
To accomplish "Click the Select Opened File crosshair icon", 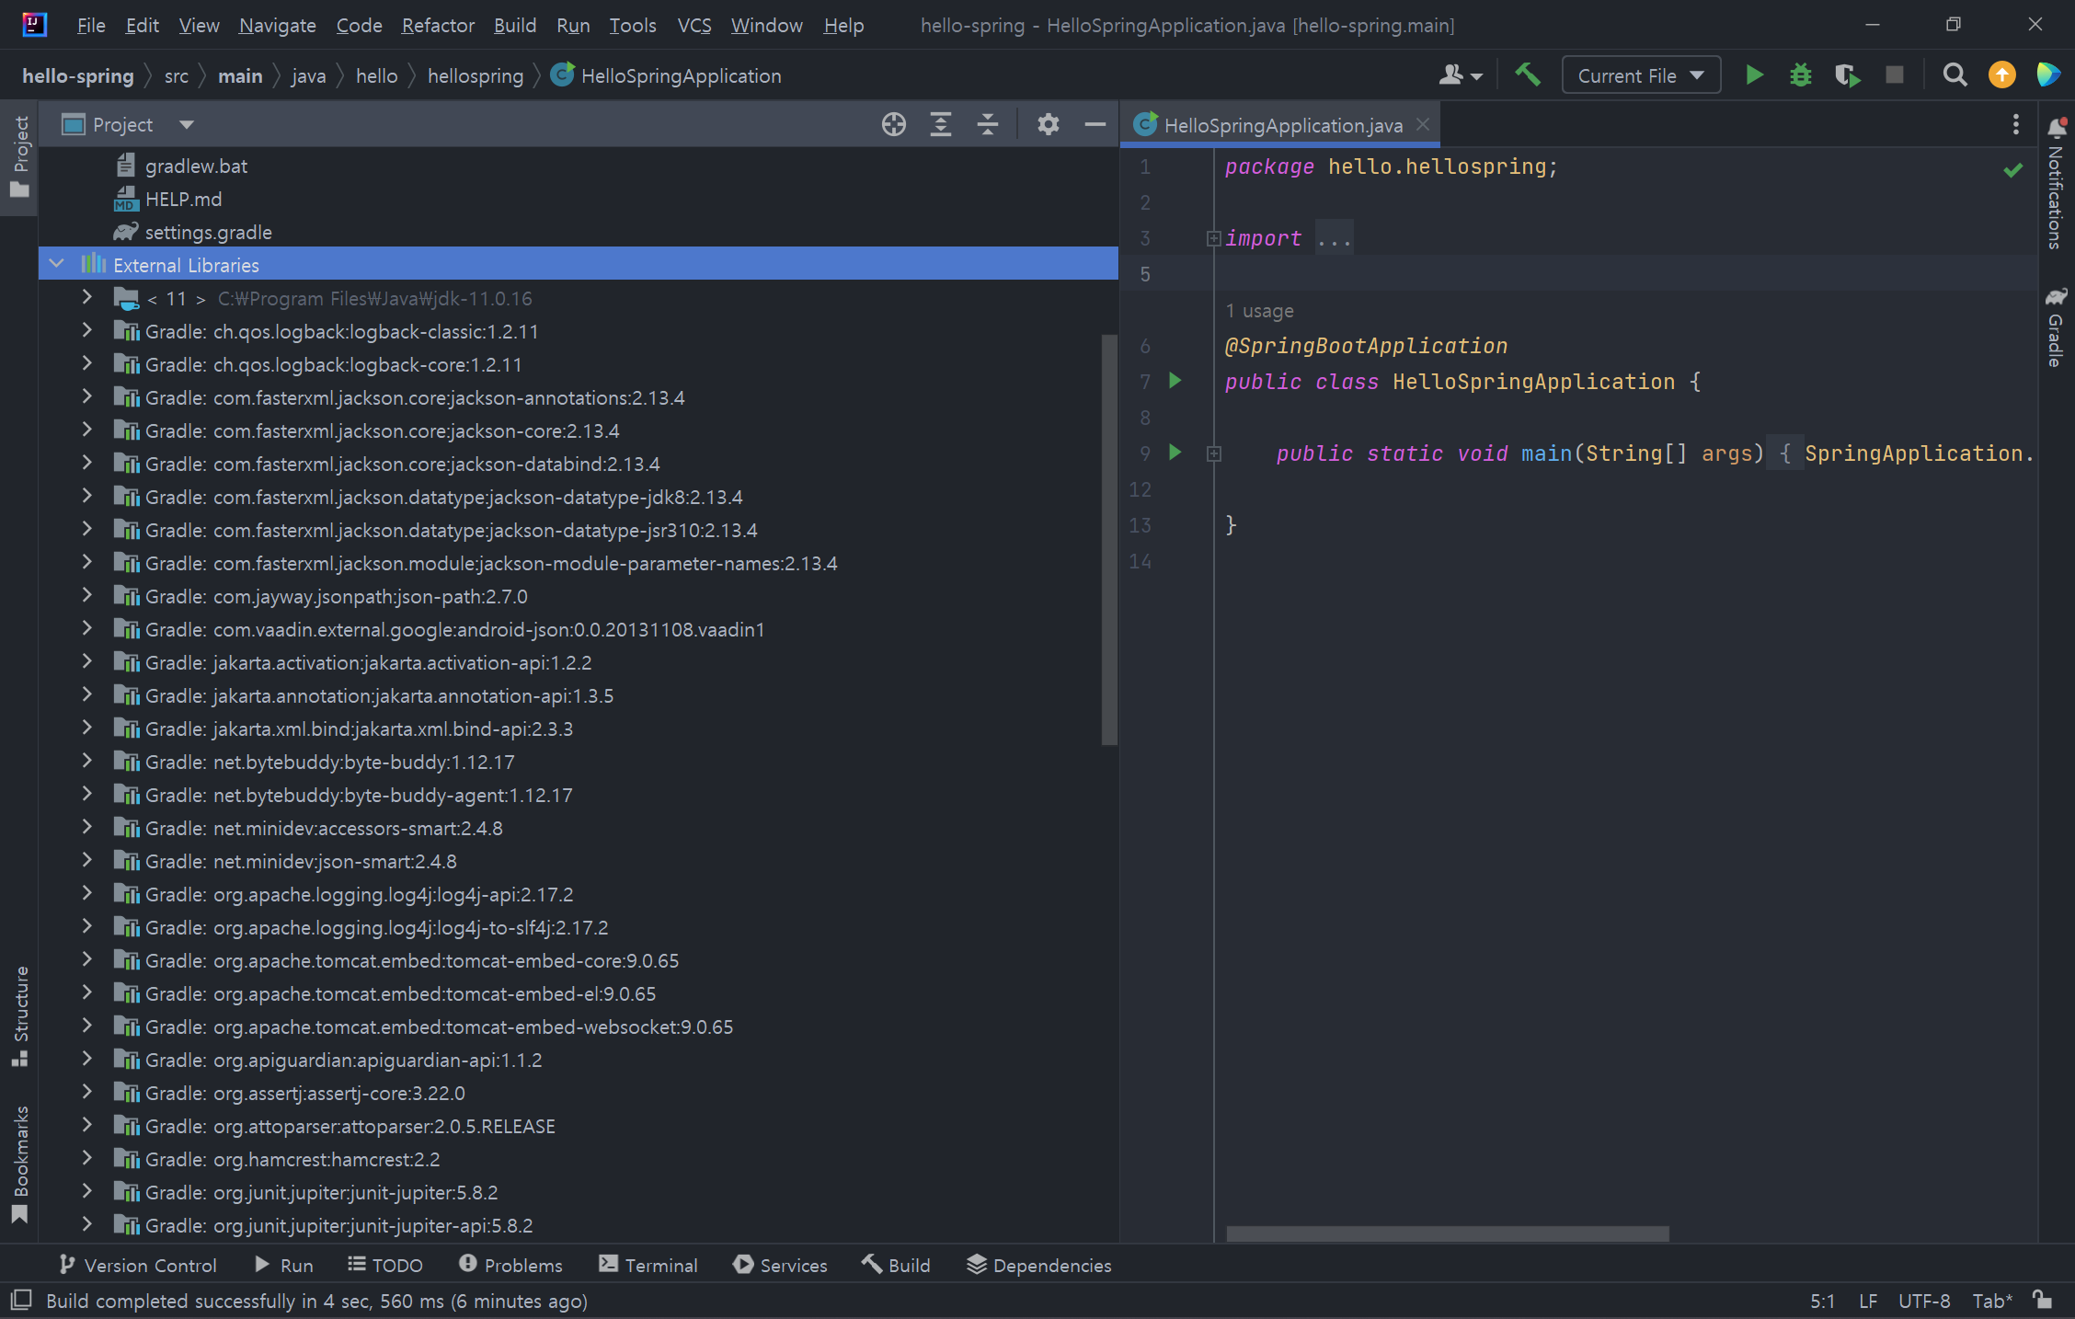I will [893, 124].
